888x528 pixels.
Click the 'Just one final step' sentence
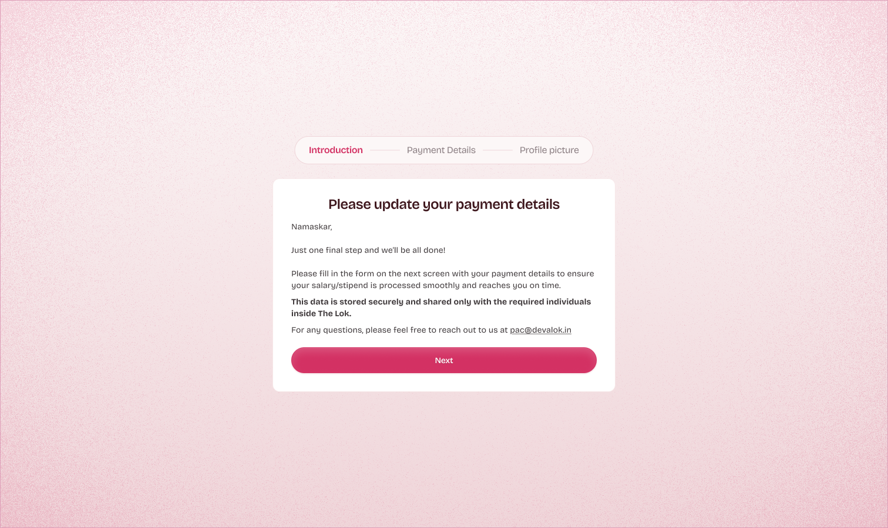click(368, 250)
